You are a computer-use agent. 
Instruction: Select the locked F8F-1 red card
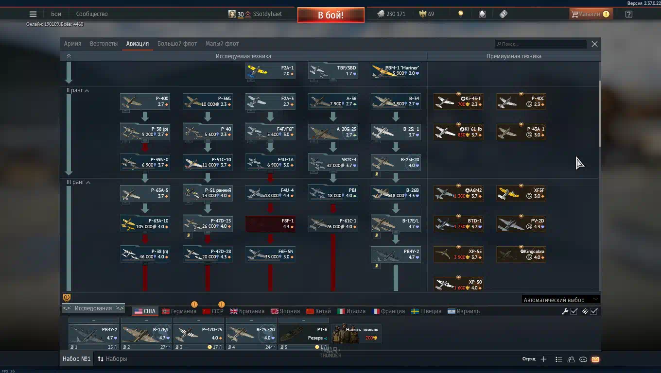270,224
